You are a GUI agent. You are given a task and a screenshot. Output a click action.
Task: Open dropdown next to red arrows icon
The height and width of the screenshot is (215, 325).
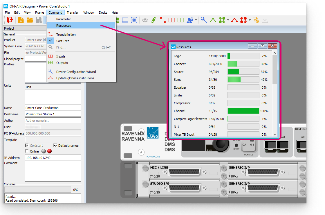pyautogui.click(x=250, y=20)
